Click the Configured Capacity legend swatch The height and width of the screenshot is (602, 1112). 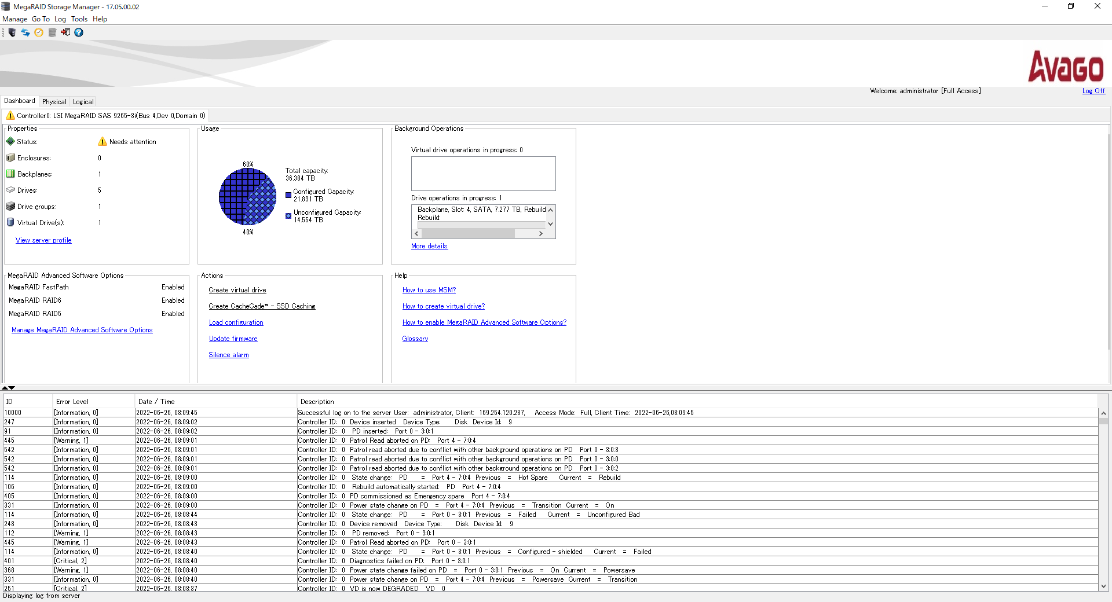(x=288, y=195)
